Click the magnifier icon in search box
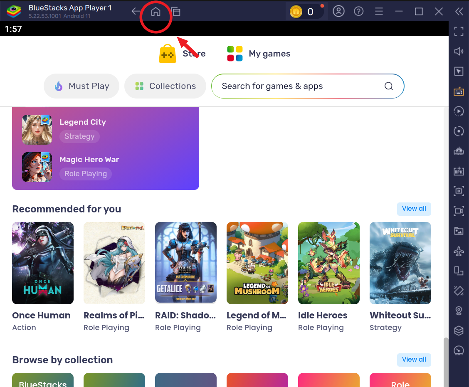Screen dimensions: 469x387 (388, 86)
